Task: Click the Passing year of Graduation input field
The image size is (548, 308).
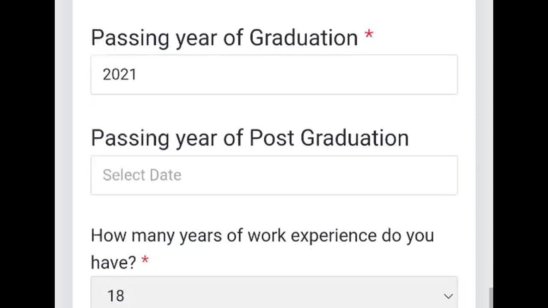Action: (x=274, y=74)
